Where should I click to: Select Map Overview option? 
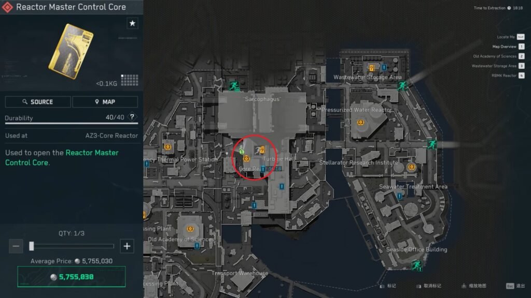click(x=508, y=47)
